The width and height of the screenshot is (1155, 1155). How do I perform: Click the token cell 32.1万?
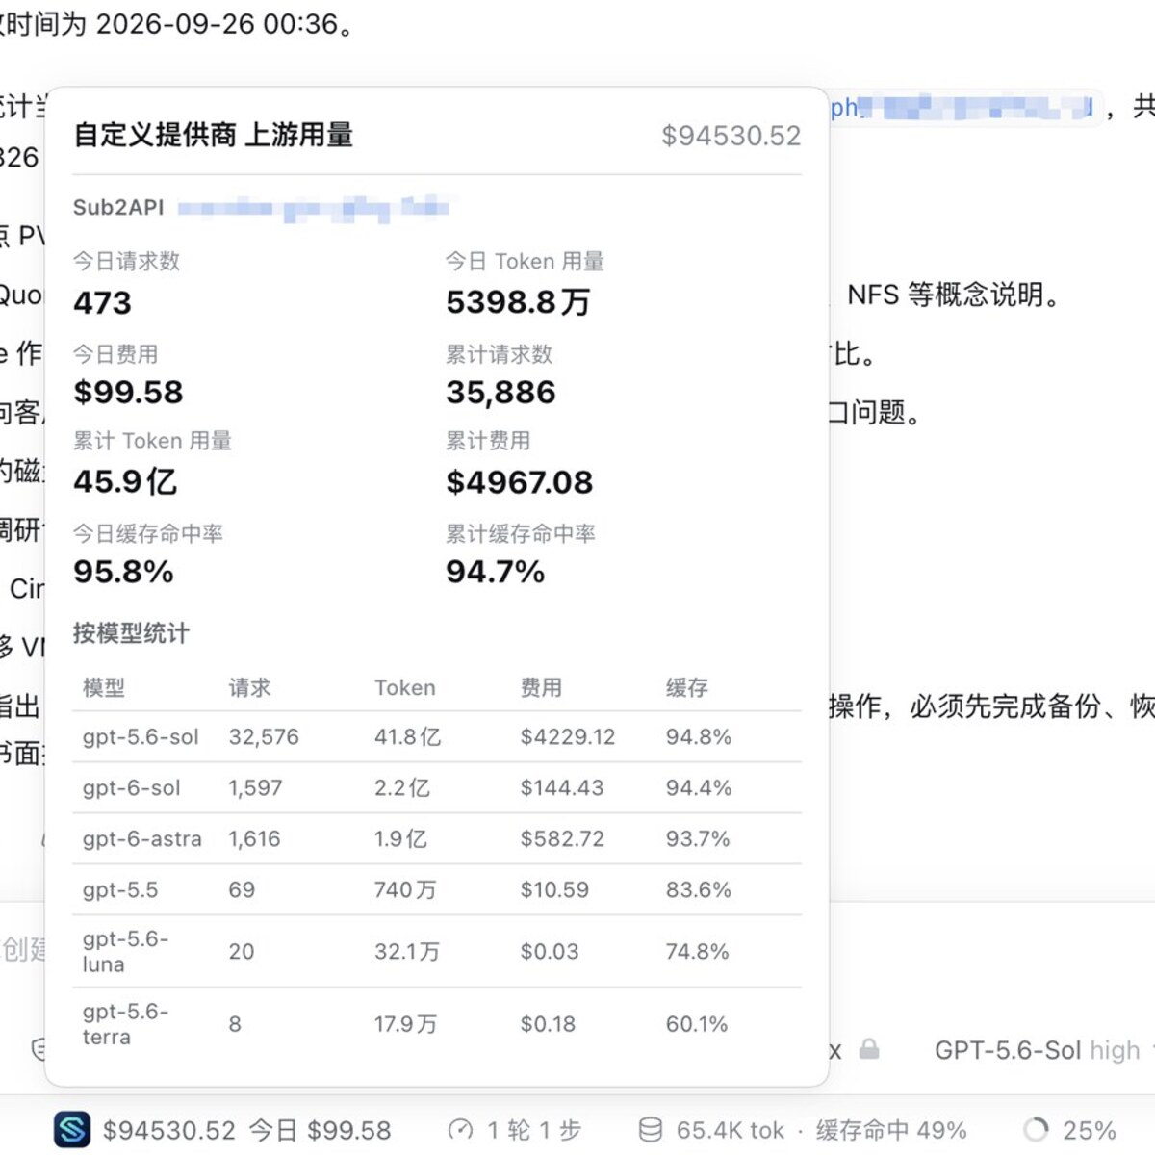tap(407, 952)
